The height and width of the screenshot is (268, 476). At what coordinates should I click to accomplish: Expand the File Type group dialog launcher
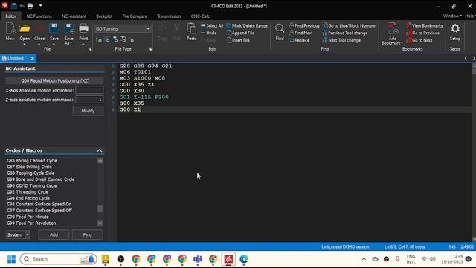150,49
